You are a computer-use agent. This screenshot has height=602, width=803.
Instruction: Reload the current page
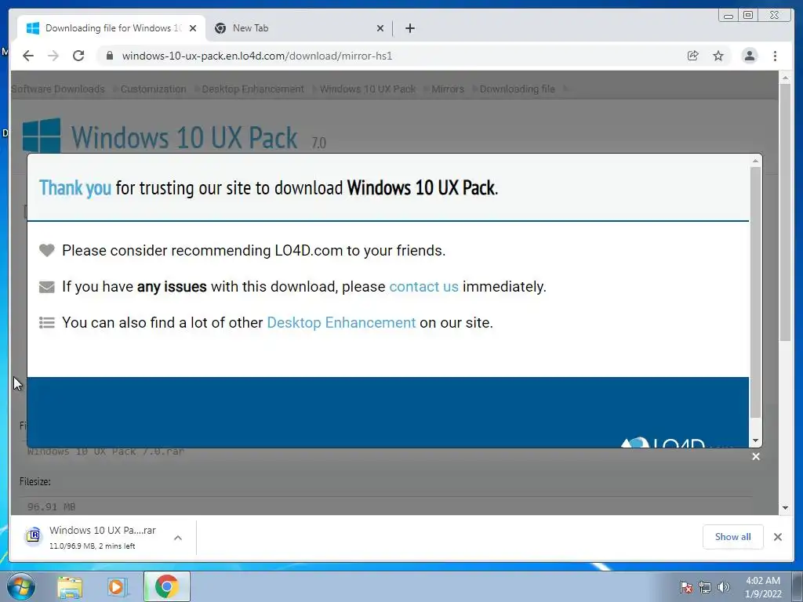click(x=78, y=56)
